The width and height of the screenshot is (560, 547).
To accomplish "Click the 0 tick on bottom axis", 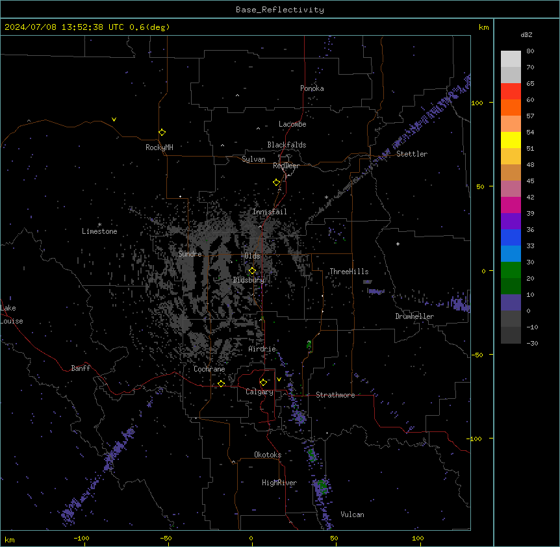I will pos(251,538).
